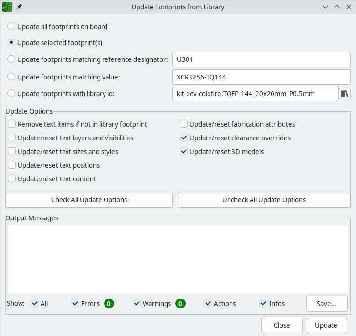Toggle the Errors message filter
Image resolution: width=356 pixels, height=336 pixels.
coord(75,304)
